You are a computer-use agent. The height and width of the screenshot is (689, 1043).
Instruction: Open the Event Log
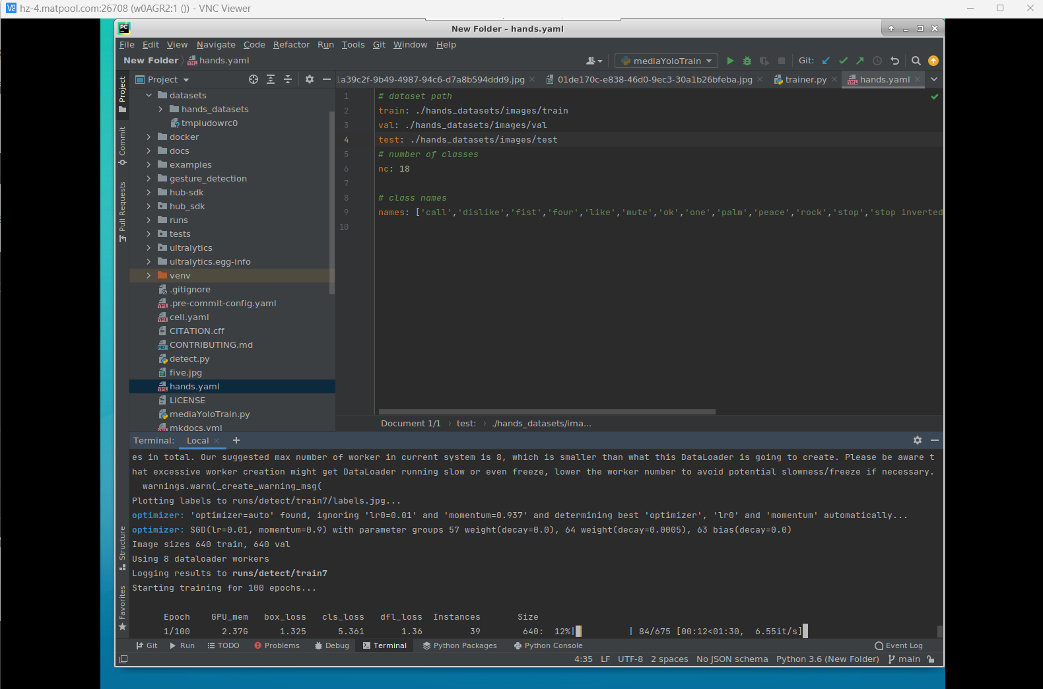coord(898,645)
